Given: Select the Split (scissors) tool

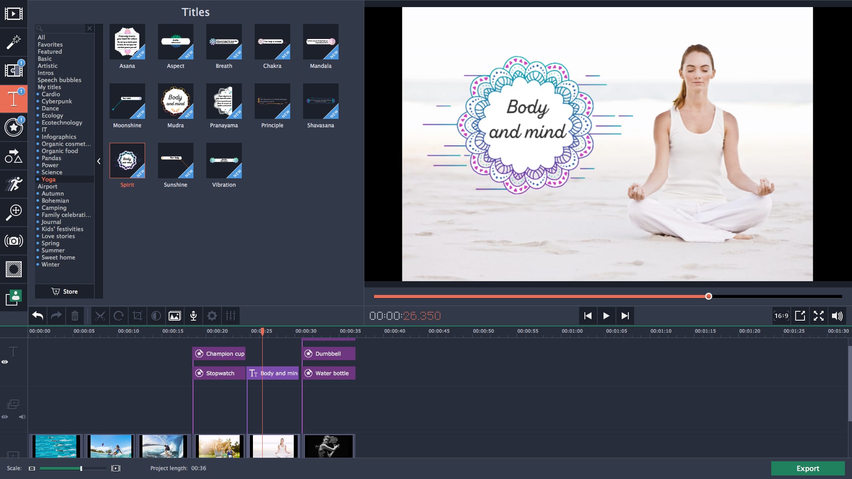Looking at the screenshot, I should (100, 316).
